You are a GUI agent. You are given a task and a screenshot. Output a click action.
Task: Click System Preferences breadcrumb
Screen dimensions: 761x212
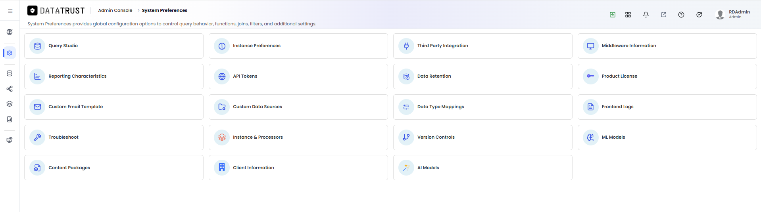click(165, 10)
